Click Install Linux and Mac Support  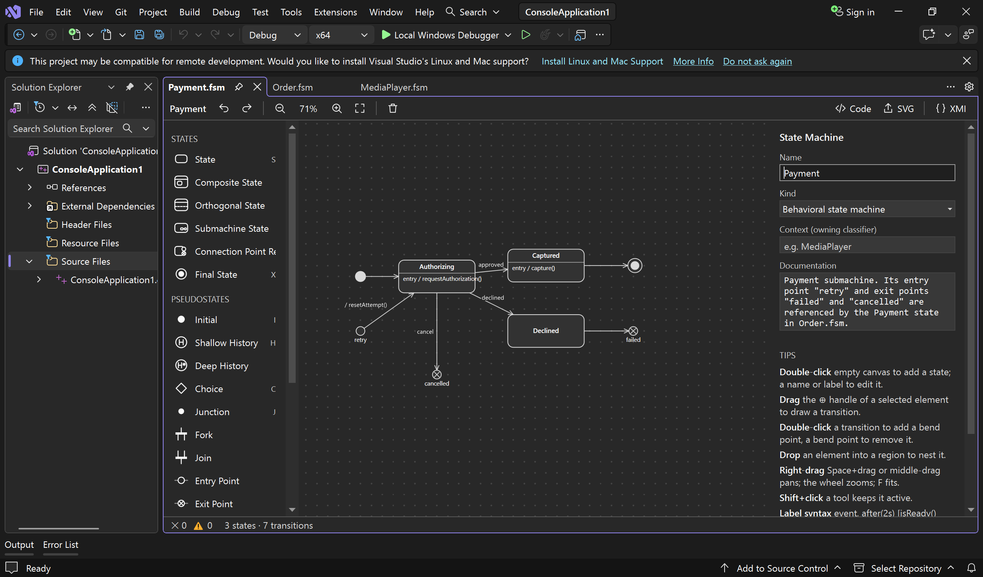(x=602, y=61)
